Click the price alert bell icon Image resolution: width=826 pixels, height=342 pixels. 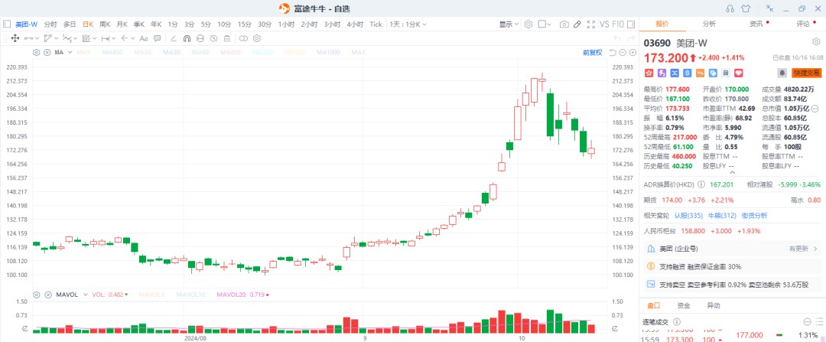pos(782,73)
